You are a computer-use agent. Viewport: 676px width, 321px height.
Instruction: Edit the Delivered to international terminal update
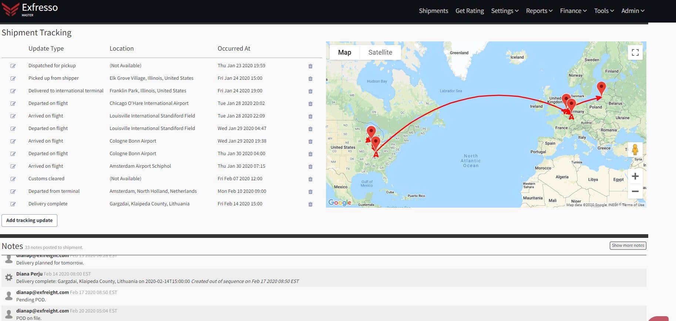[x=13, y=91]
